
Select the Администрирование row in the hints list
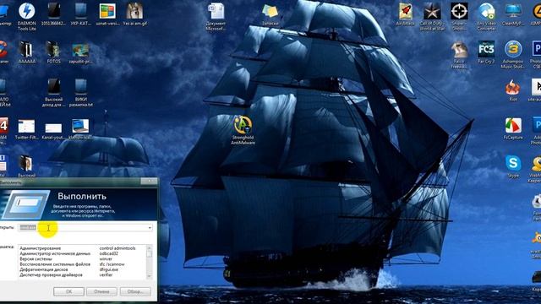(x=82, y=248)
